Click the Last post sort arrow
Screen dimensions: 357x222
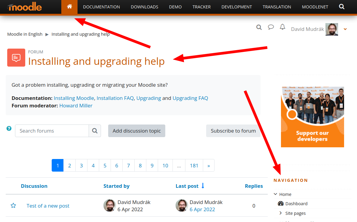(203, 186)
